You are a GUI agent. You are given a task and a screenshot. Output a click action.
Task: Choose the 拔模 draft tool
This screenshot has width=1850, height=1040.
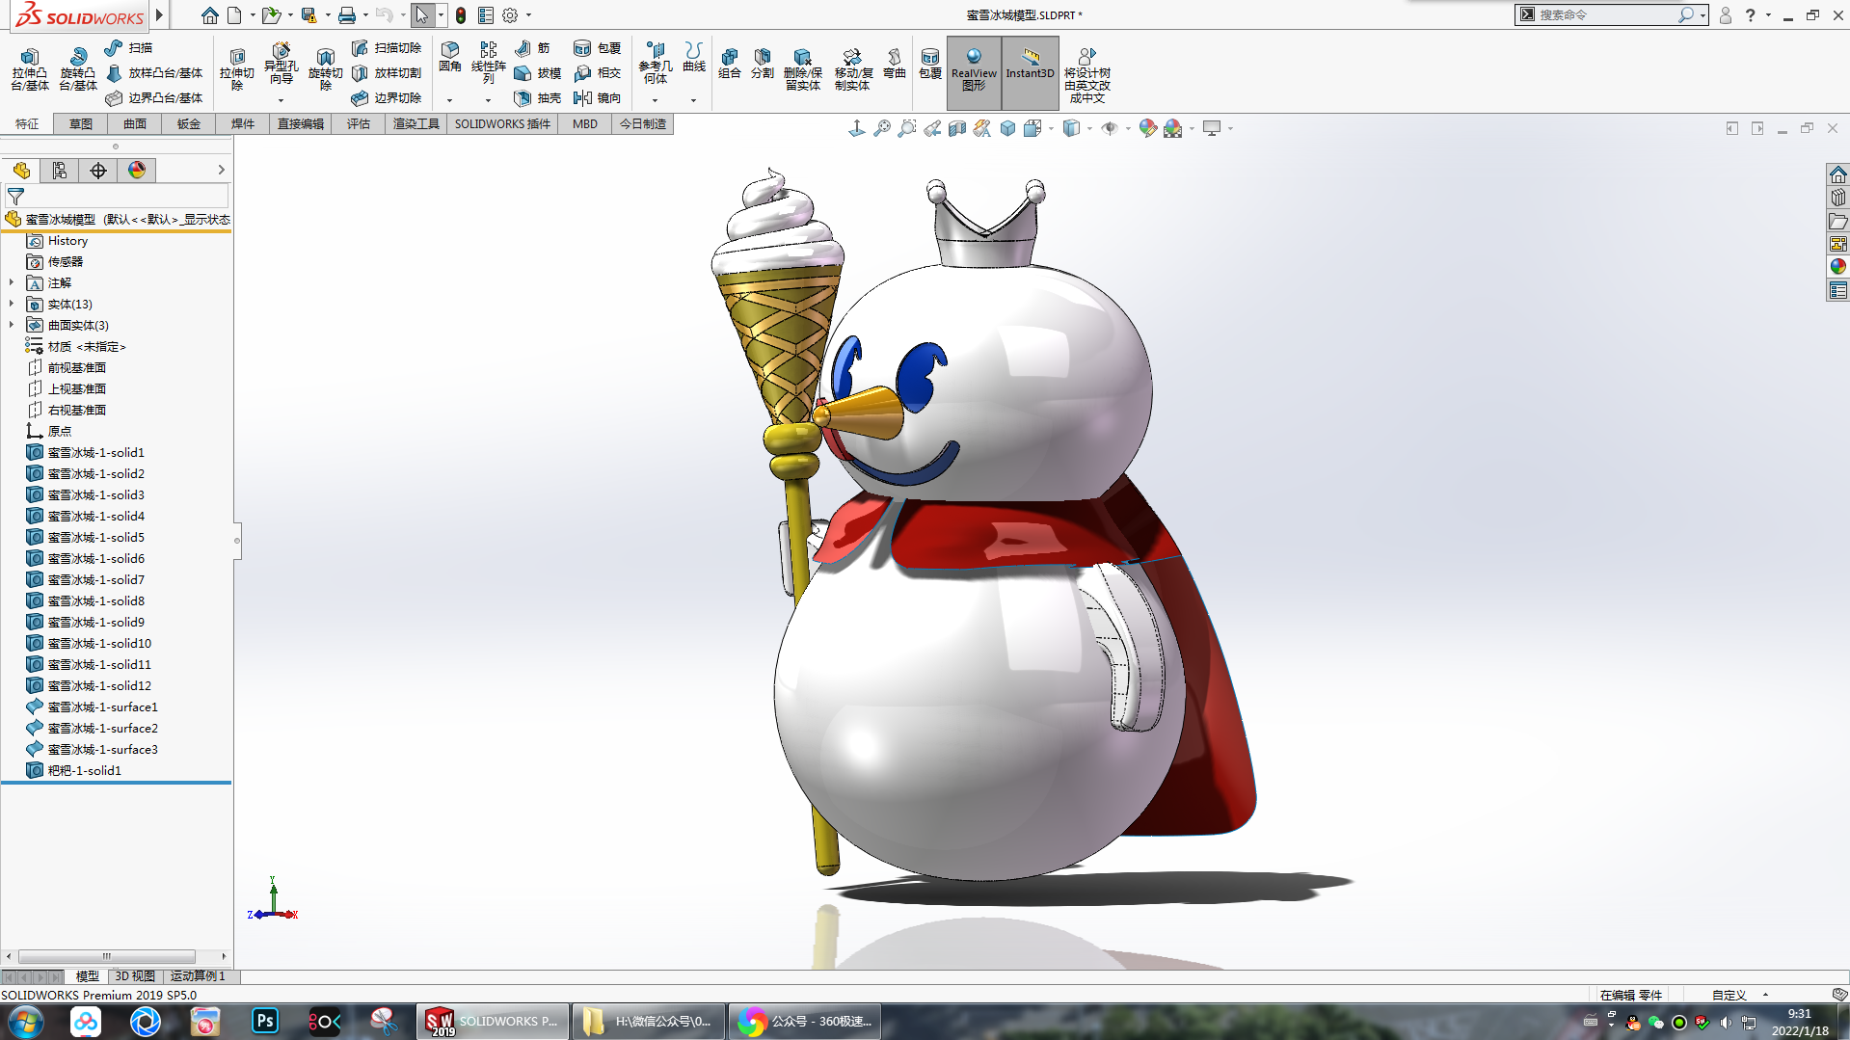pos(538,73)
